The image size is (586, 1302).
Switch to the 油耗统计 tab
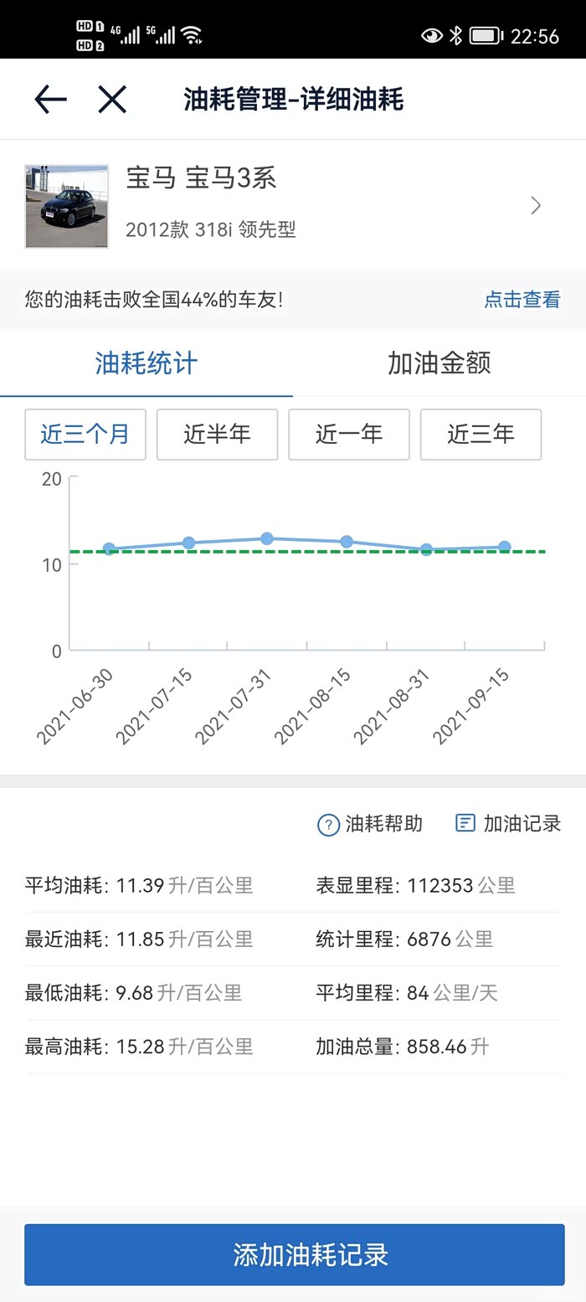tap(146, 363)
